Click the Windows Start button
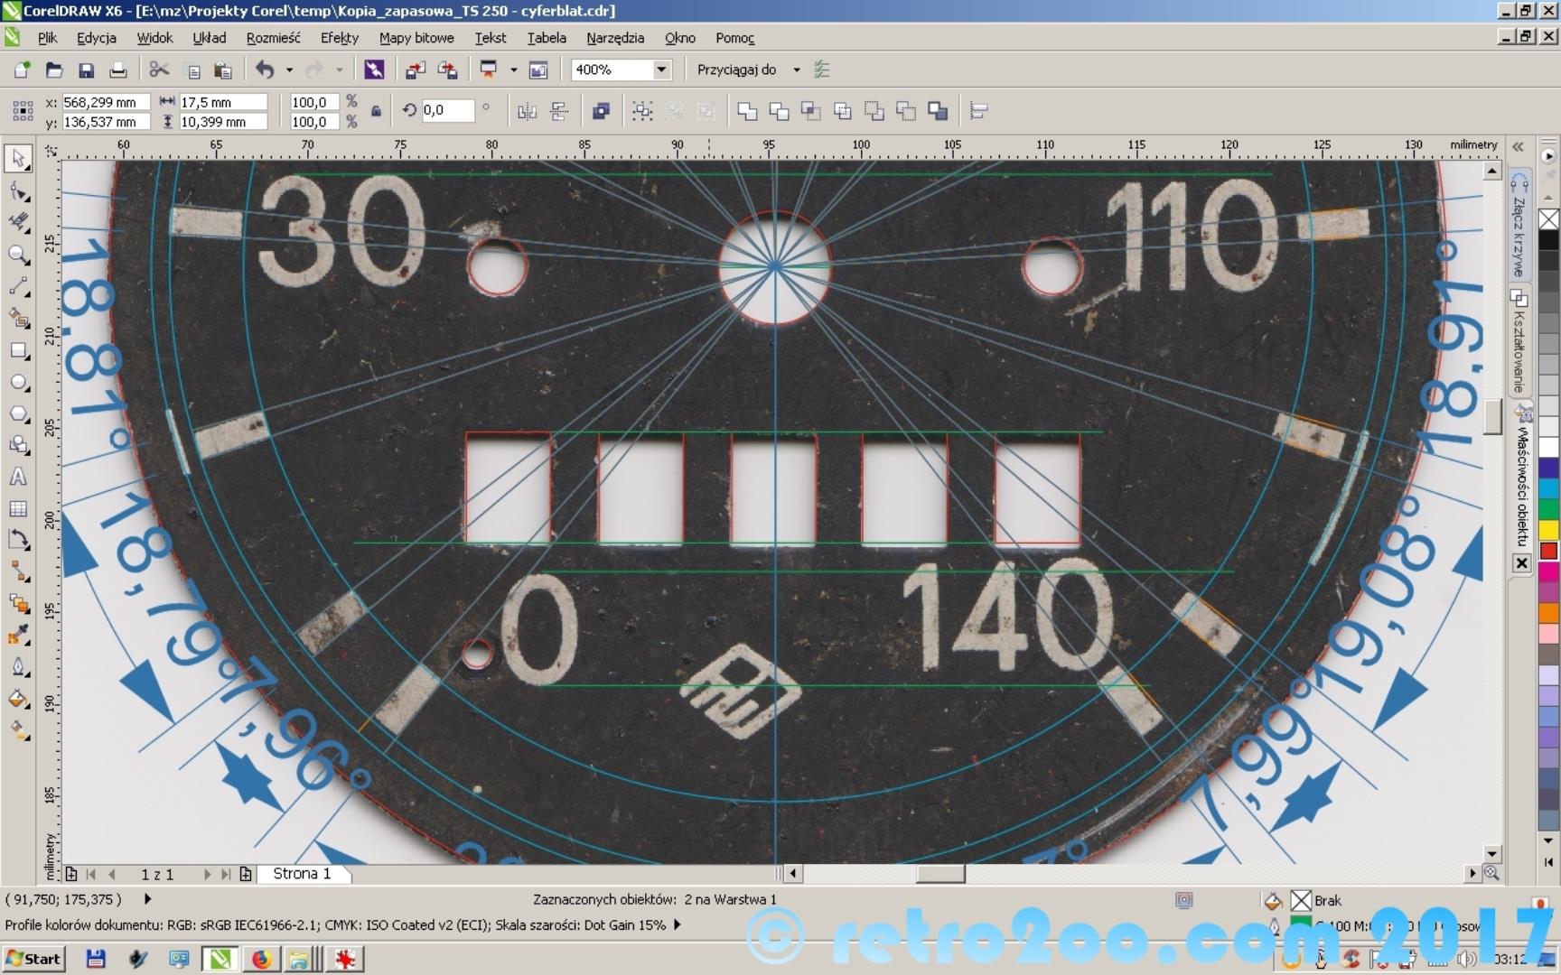This screenshot has width=1561, height=975. click(x=33, y=959)
